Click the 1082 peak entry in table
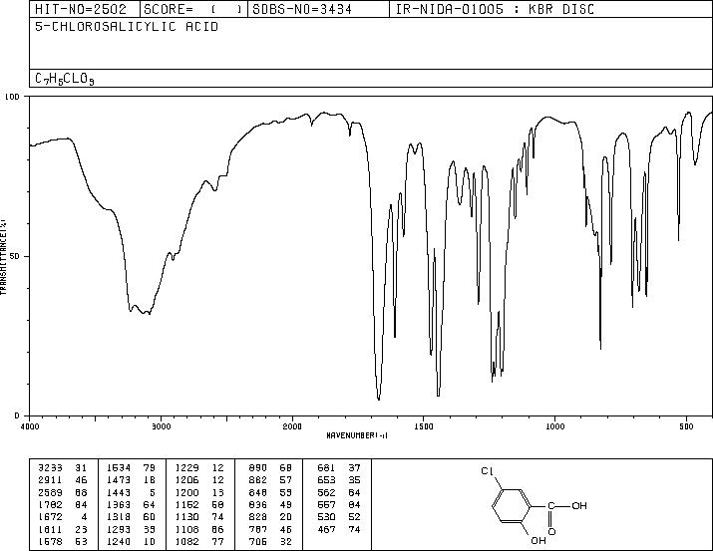 tap(199, 541)
